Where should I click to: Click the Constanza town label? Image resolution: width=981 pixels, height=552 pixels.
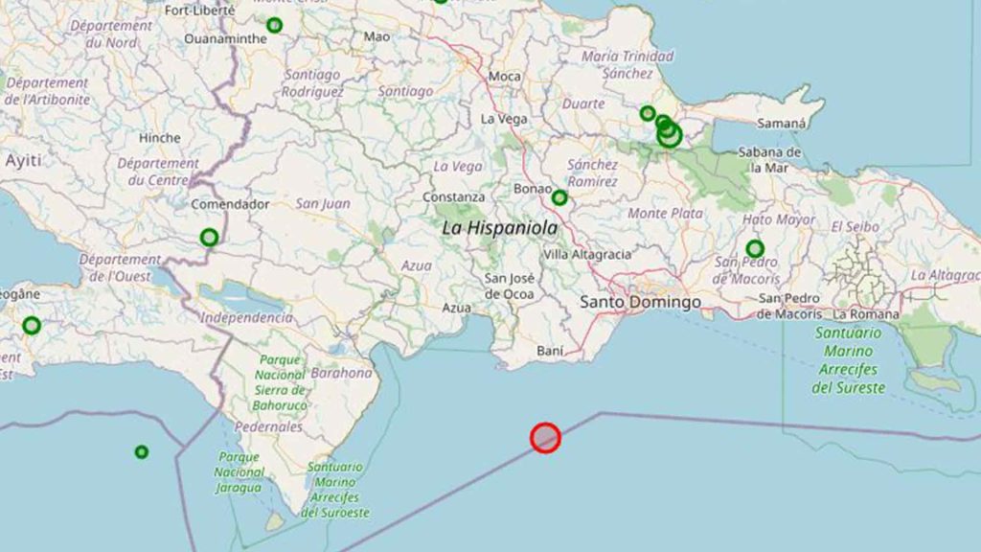pyautogui.click(x=453, y=196)
